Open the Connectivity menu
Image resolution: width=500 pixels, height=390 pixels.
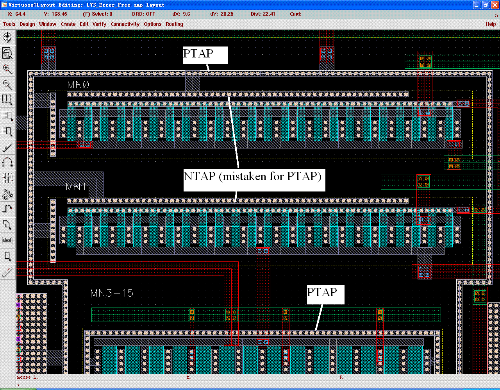pos(125,24)
